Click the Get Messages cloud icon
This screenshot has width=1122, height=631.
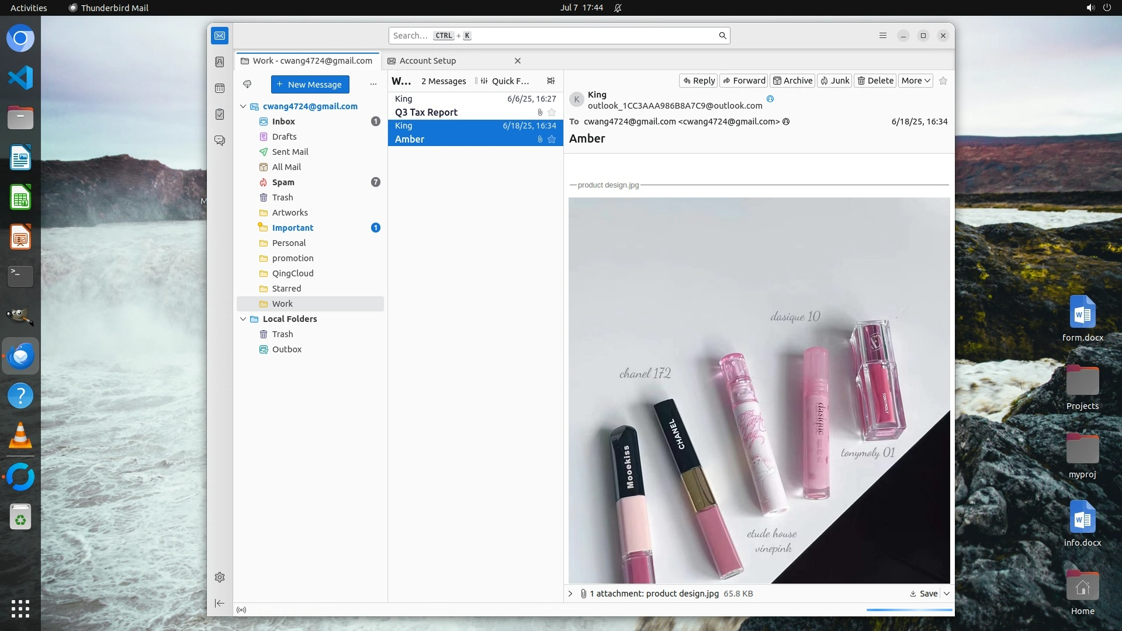click(x=247, y=84)
